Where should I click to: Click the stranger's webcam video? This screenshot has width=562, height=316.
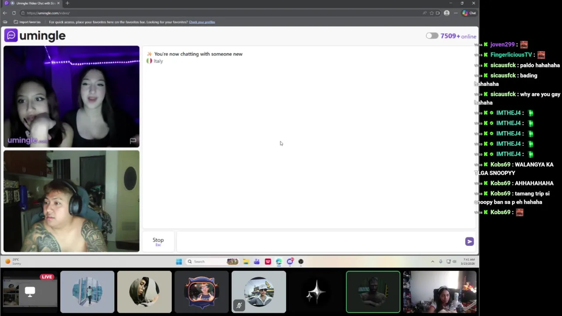[x=71, y=97]
